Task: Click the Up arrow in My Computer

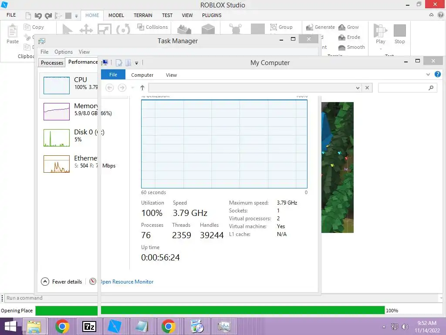Action: coord(142,88)
